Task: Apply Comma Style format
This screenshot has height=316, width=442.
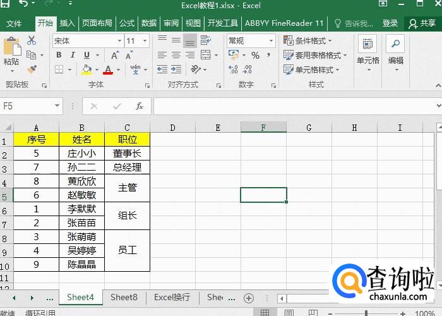Action: click(268, 55)
